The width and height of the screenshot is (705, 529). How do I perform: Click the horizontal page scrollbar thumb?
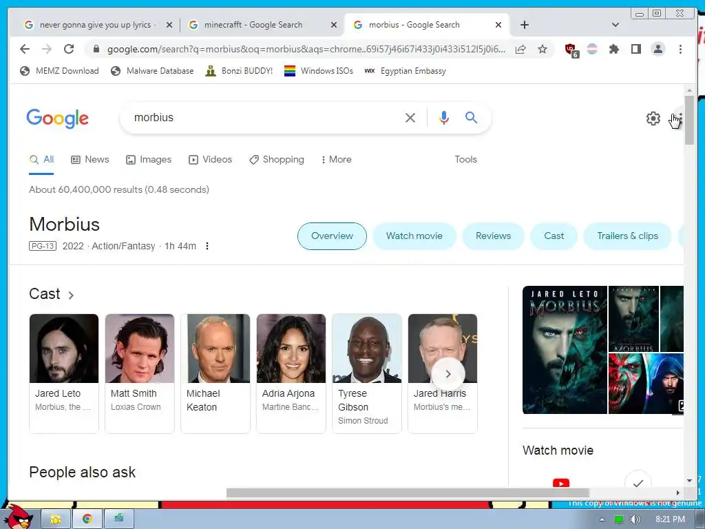(x=408, y=492)
